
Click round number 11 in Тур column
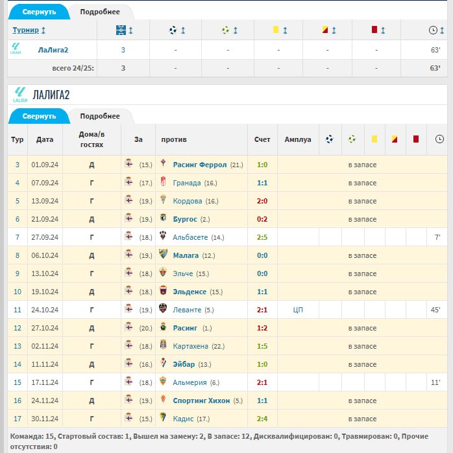[18, 310]
